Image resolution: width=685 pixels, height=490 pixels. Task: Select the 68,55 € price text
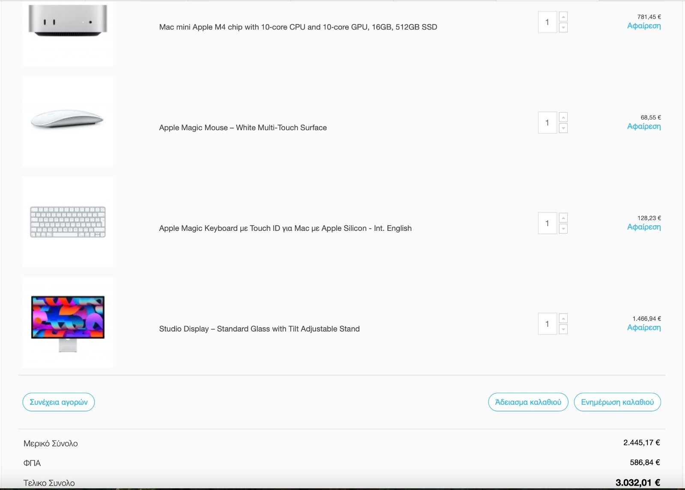(651, 117)
